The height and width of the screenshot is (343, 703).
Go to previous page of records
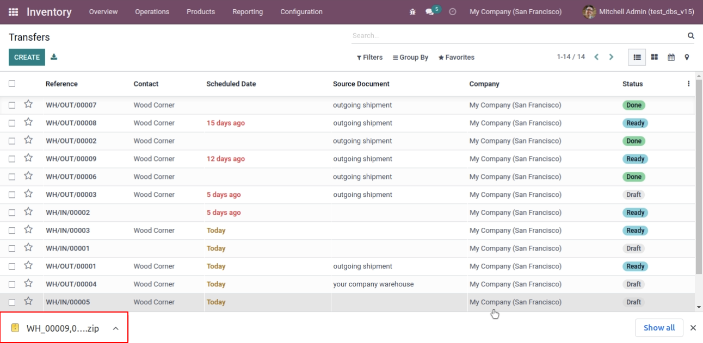596,57
